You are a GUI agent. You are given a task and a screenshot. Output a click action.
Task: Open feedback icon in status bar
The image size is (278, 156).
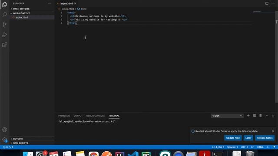268,147
